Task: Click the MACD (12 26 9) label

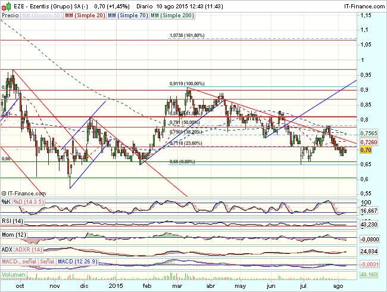Action: [x=77, y=262]
